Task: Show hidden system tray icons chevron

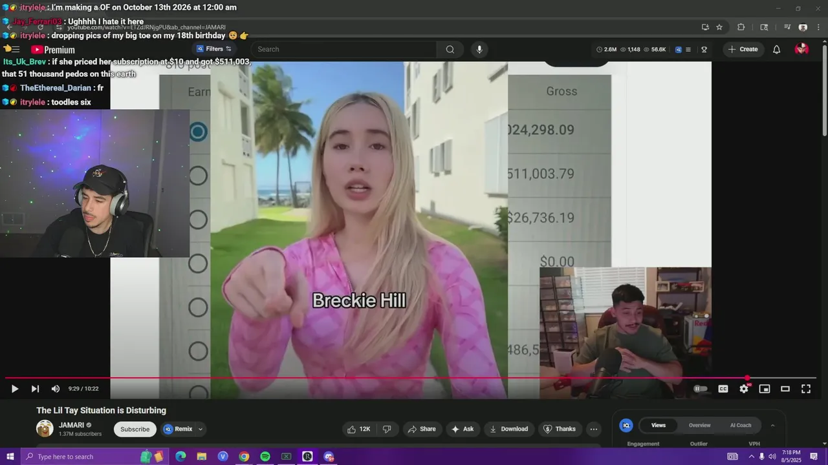Action: tap(752, 457)
